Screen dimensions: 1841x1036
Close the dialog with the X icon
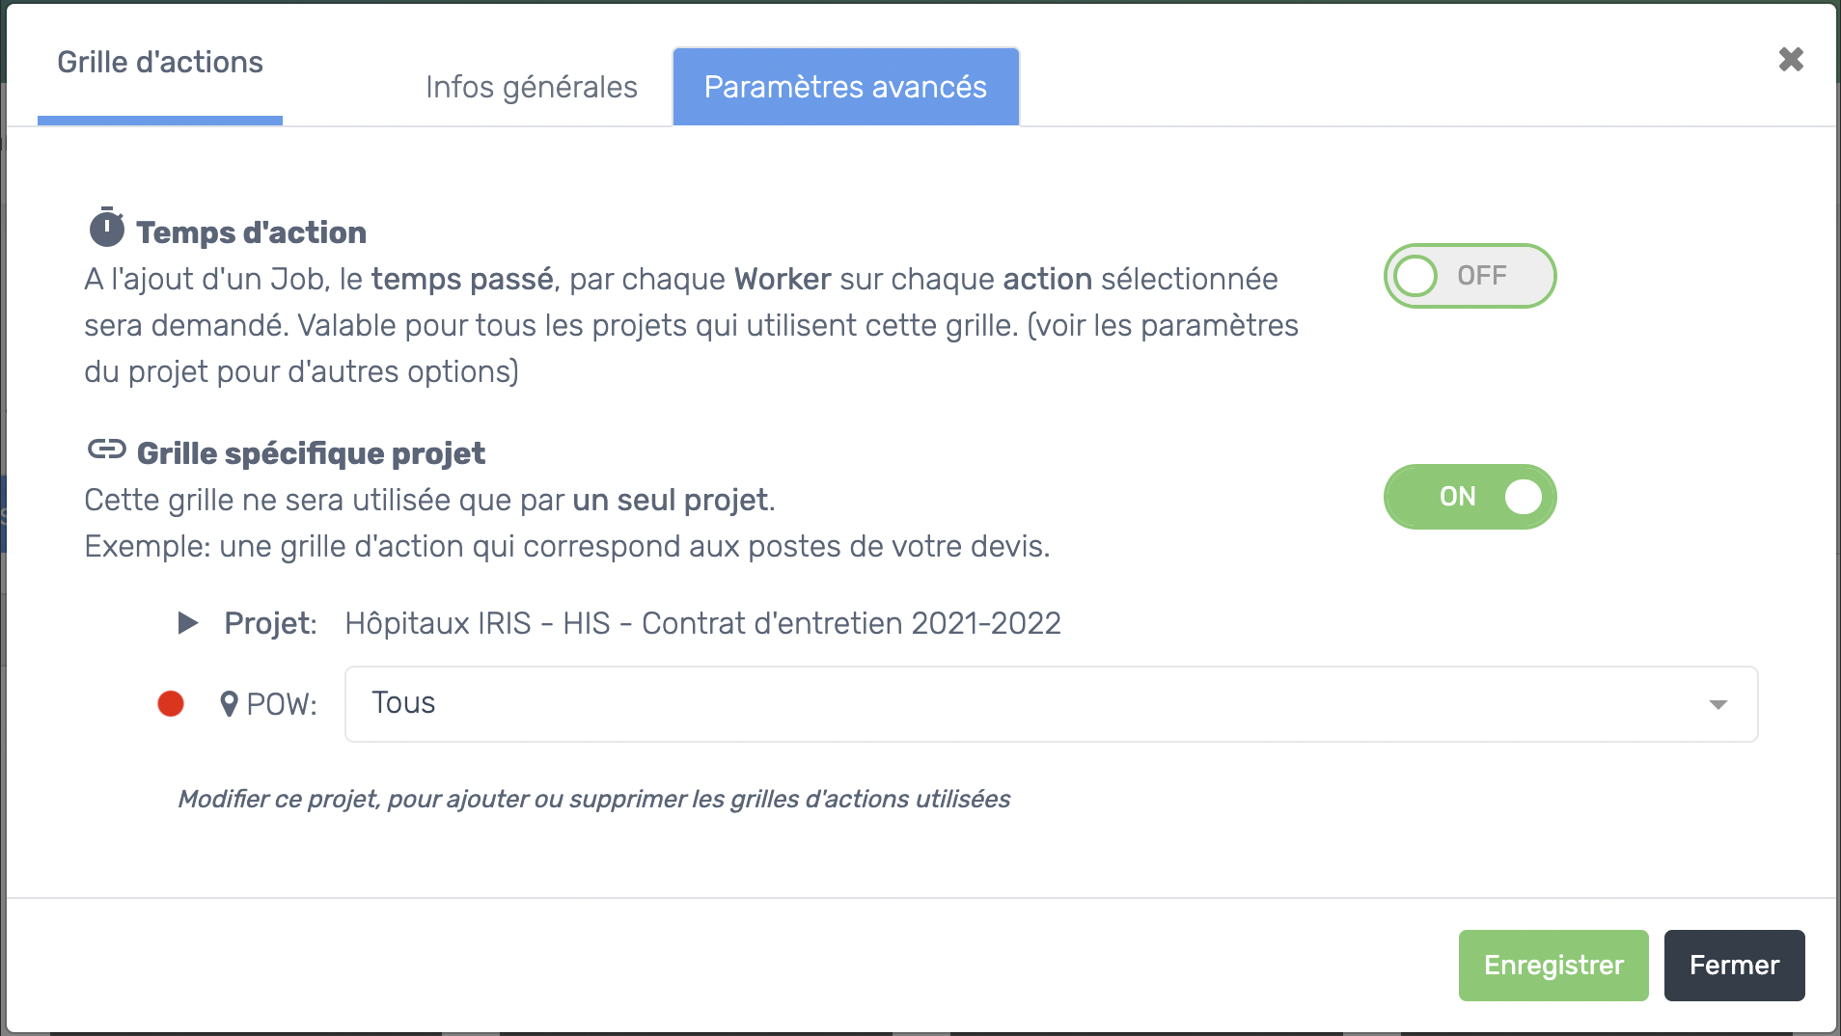pos(1791,60)
